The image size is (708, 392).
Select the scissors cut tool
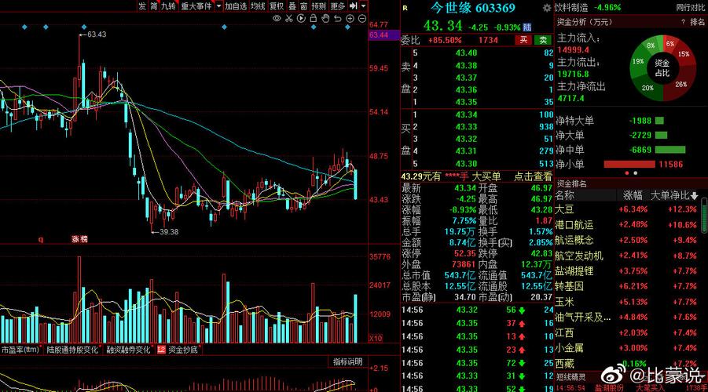(289, 19)
